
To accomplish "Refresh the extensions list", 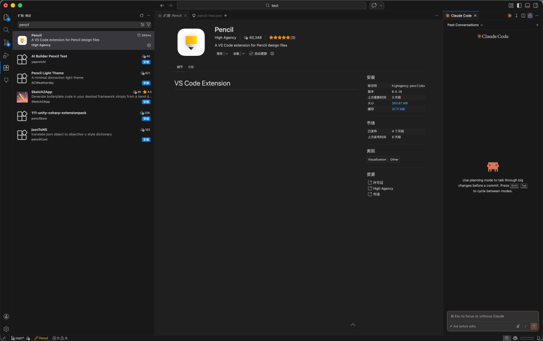I will click(x=141, y=16).
